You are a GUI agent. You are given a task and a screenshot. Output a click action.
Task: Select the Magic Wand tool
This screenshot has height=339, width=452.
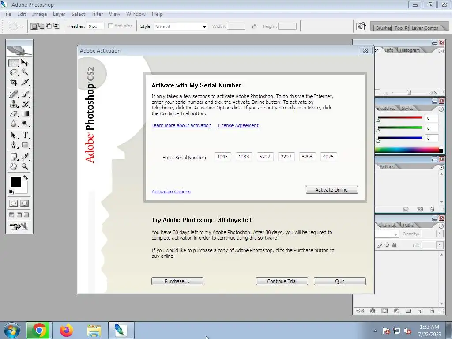tap(25, 72)
